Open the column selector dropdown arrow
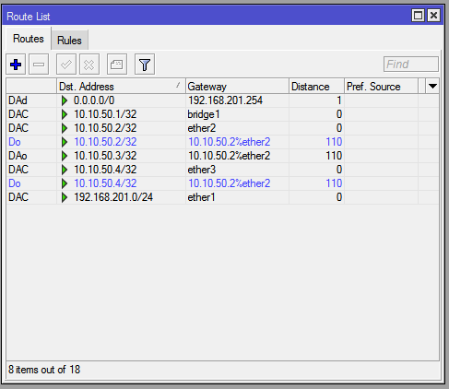 432,87
